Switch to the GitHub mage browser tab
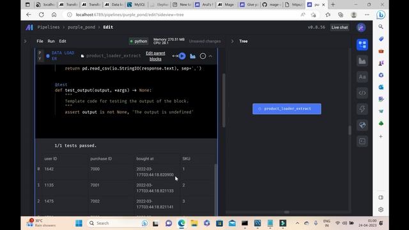 pyautogui.click(x=272, y=4)
